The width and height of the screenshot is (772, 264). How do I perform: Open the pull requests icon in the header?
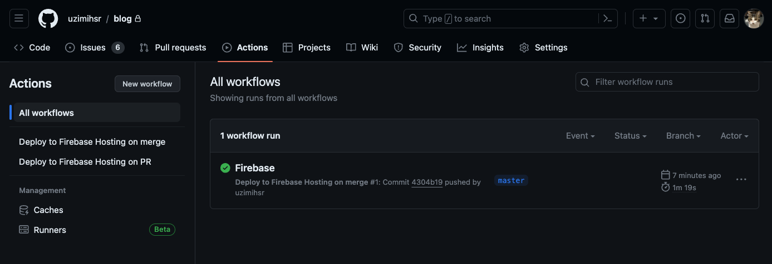[x=705, y=18]
